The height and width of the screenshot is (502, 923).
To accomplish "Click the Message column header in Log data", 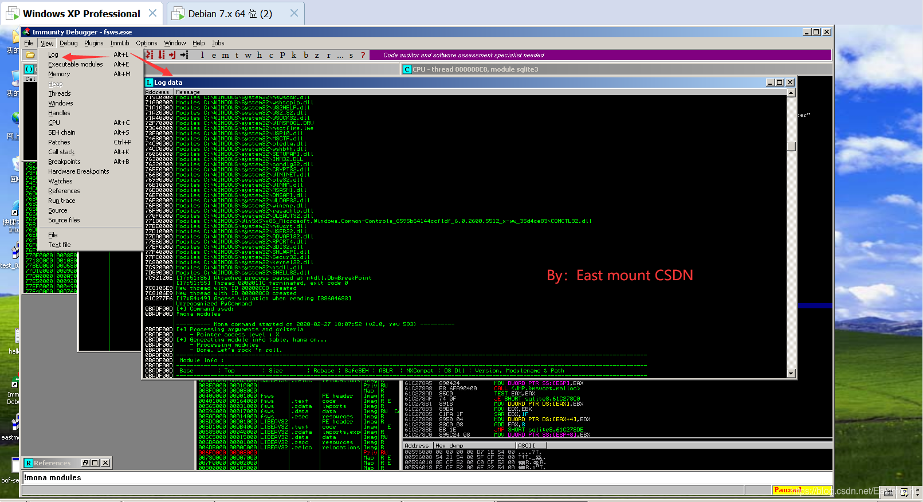I will point(480,92).
